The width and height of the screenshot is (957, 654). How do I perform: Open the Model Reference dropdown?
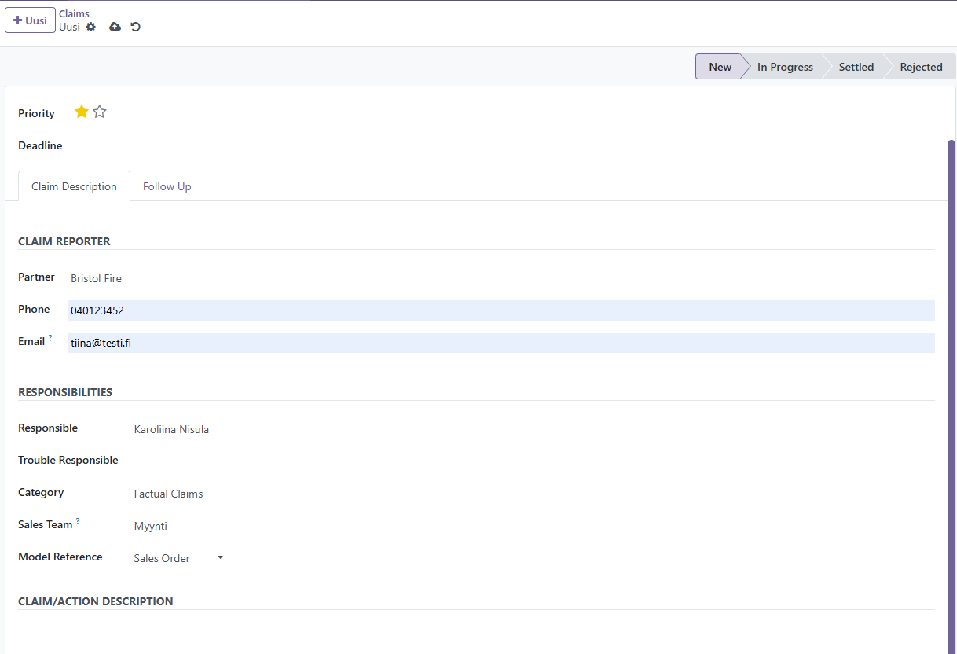click(x=177, y=558)
